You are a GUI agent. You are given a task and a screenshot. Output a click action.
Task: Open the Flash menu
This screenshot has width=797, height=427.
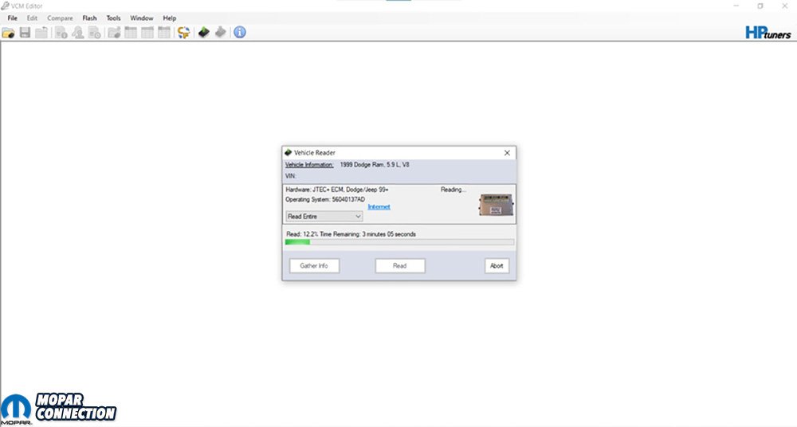click(89, 18)
